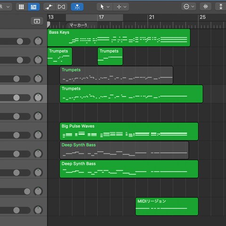Click the waveform zoom icon
This screenshot has height=226, width=226.
[x=205, y=7]
